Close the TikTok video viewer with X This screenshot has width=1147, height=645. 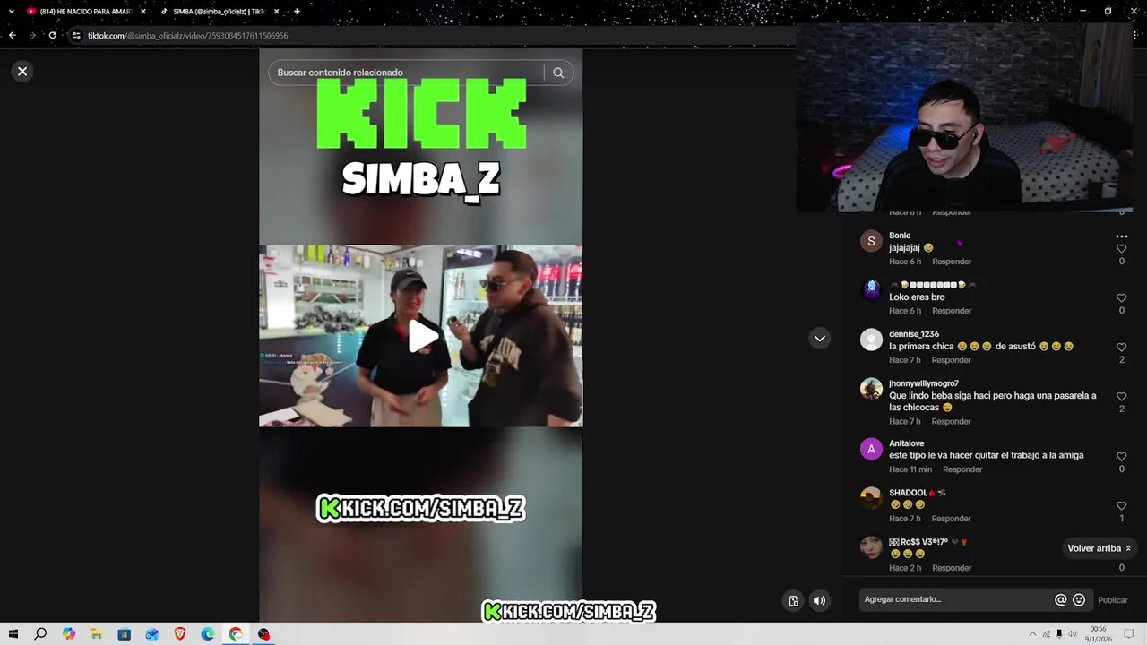pyautogui.click(x=22, y=71)
